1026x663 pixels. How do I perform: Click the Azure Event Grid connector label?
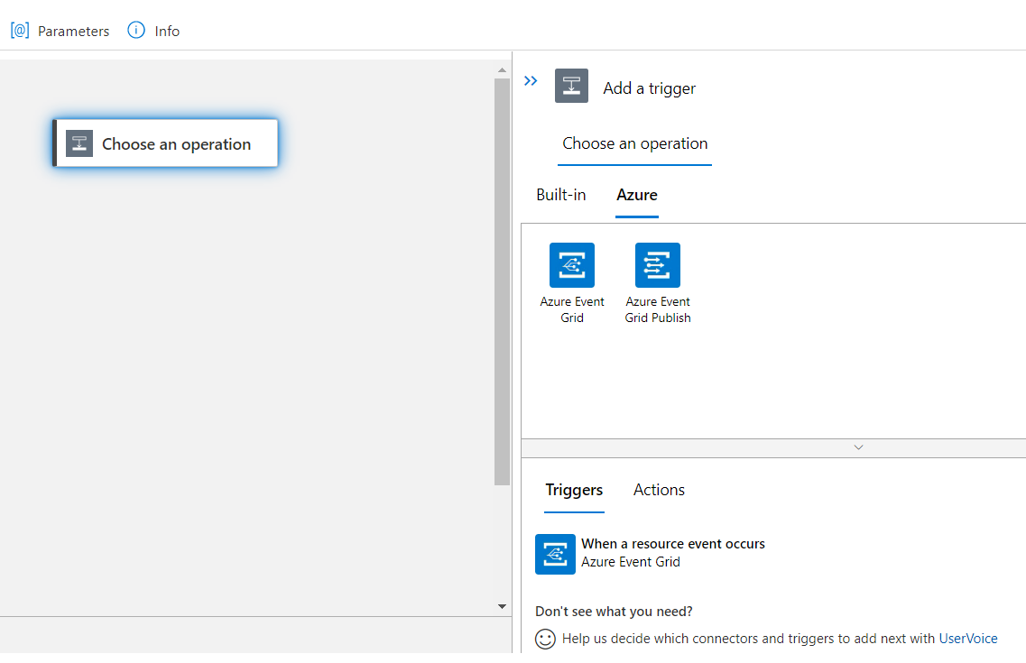tap(572, 309)
